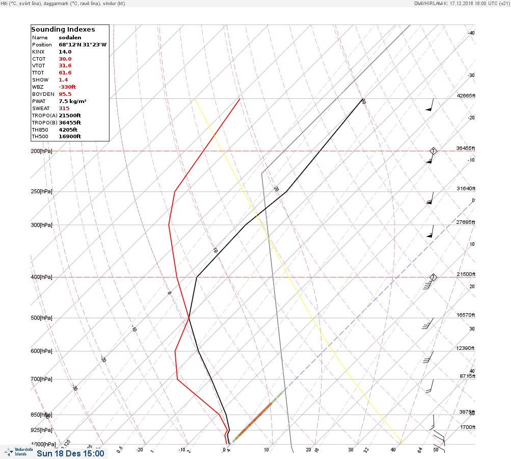Click the 12390ft altitude label
Screen dimensions: 511x459
pyautogui.click(x=465, y=348)
